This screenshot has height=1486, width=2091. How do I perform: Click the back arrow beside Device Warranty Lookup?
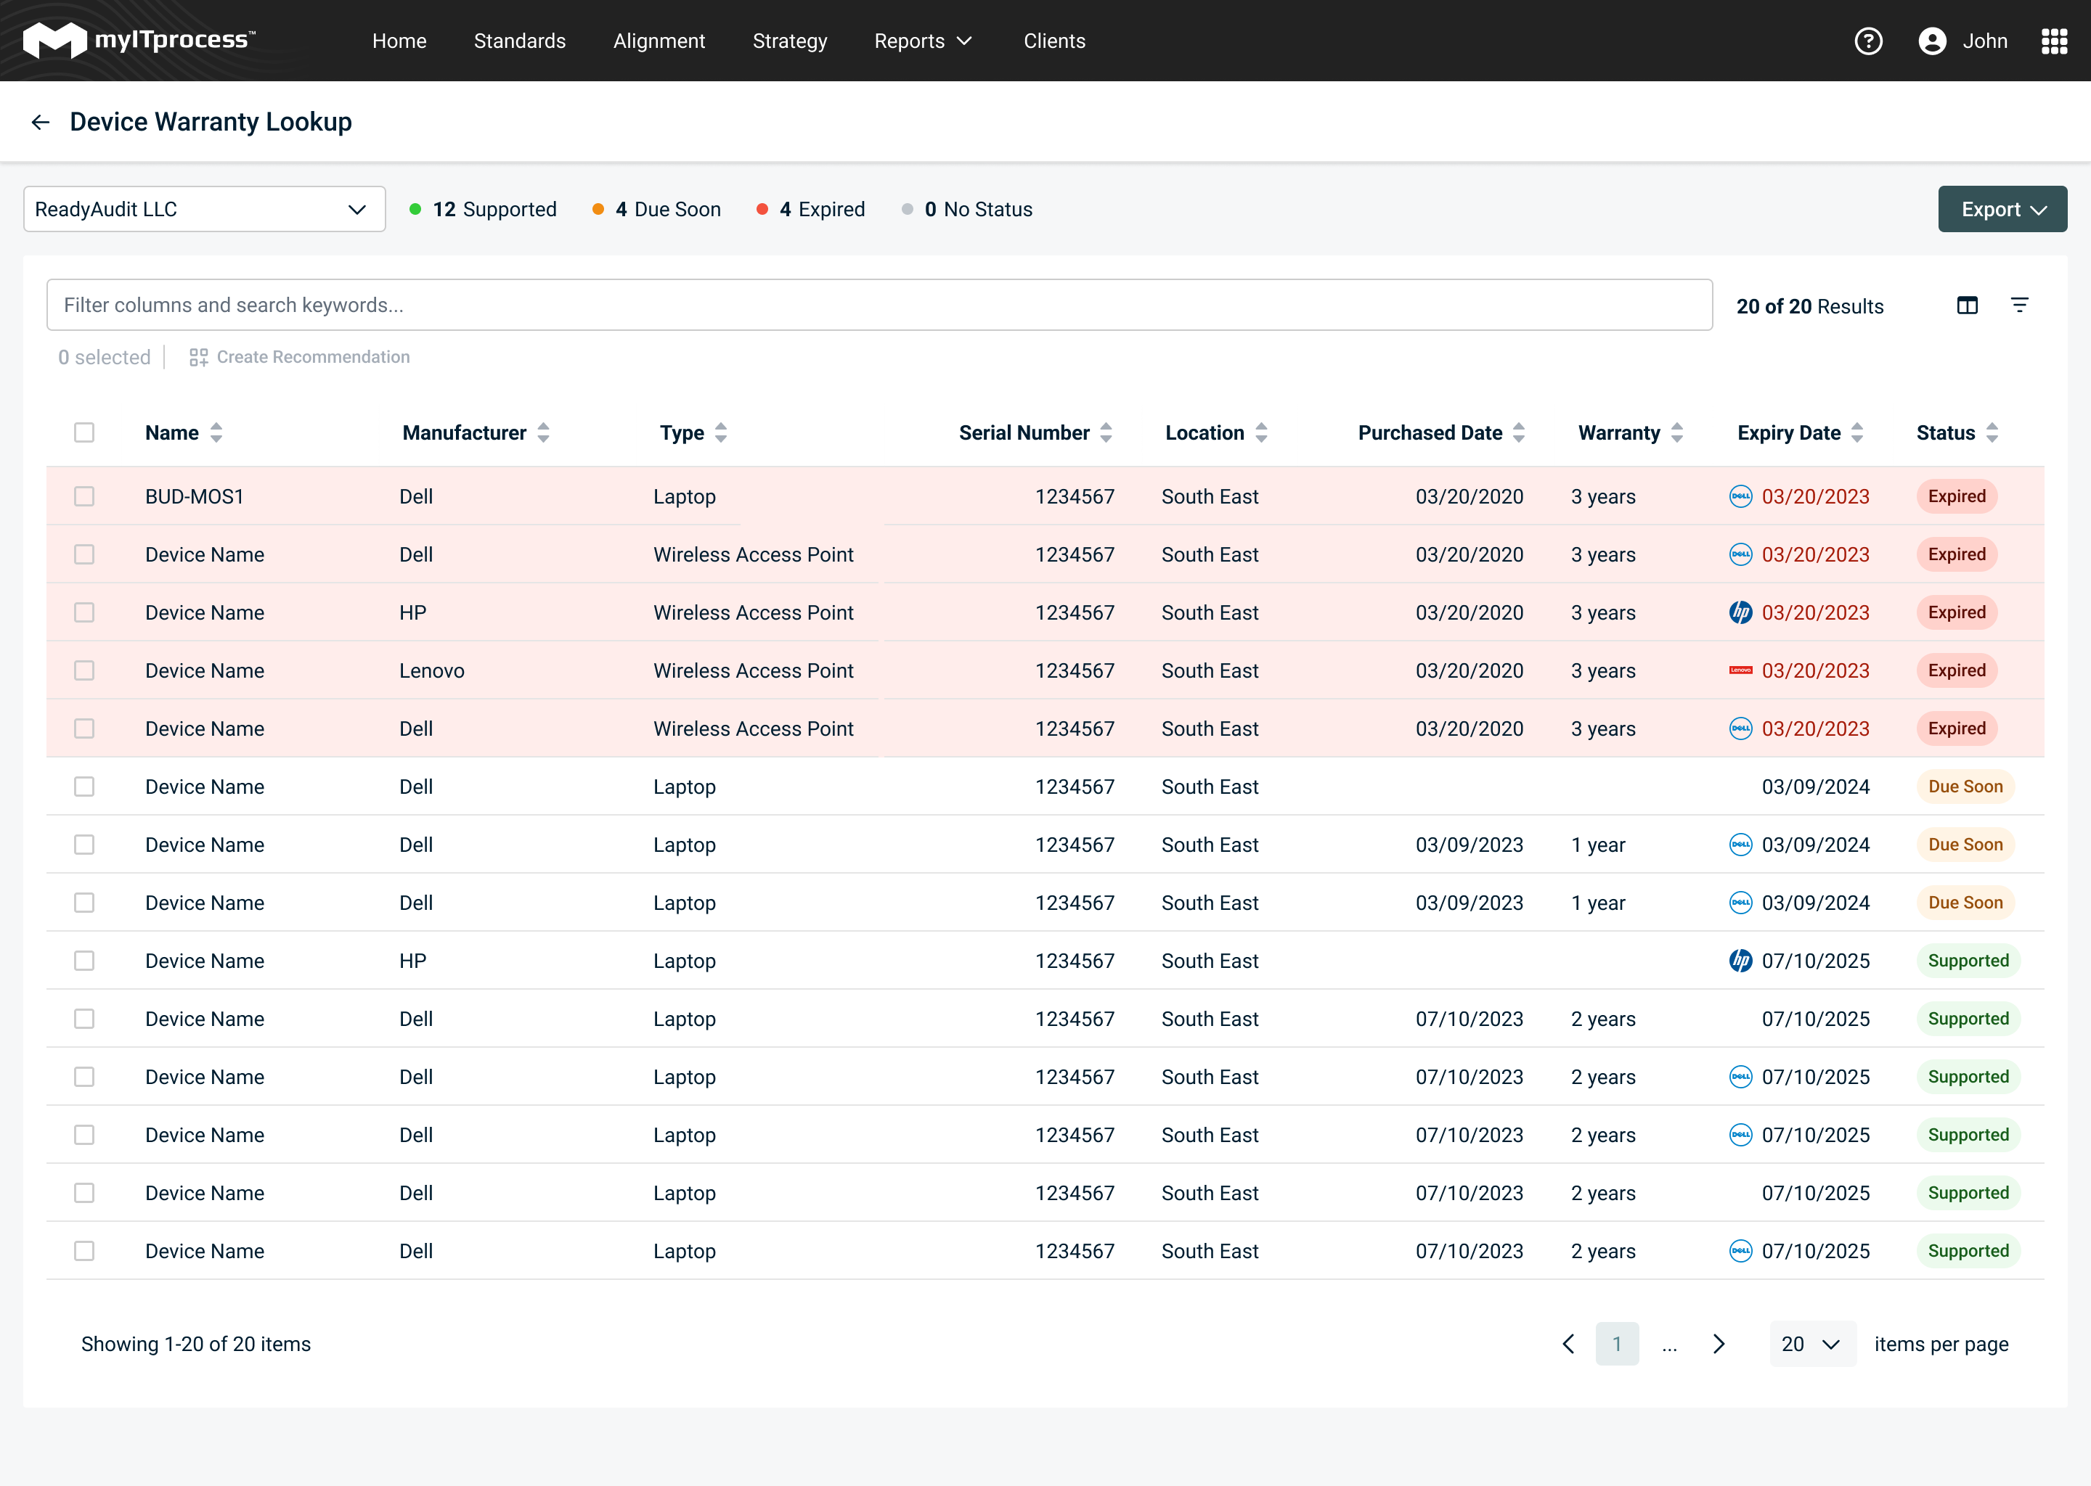[x=40, y=122]
